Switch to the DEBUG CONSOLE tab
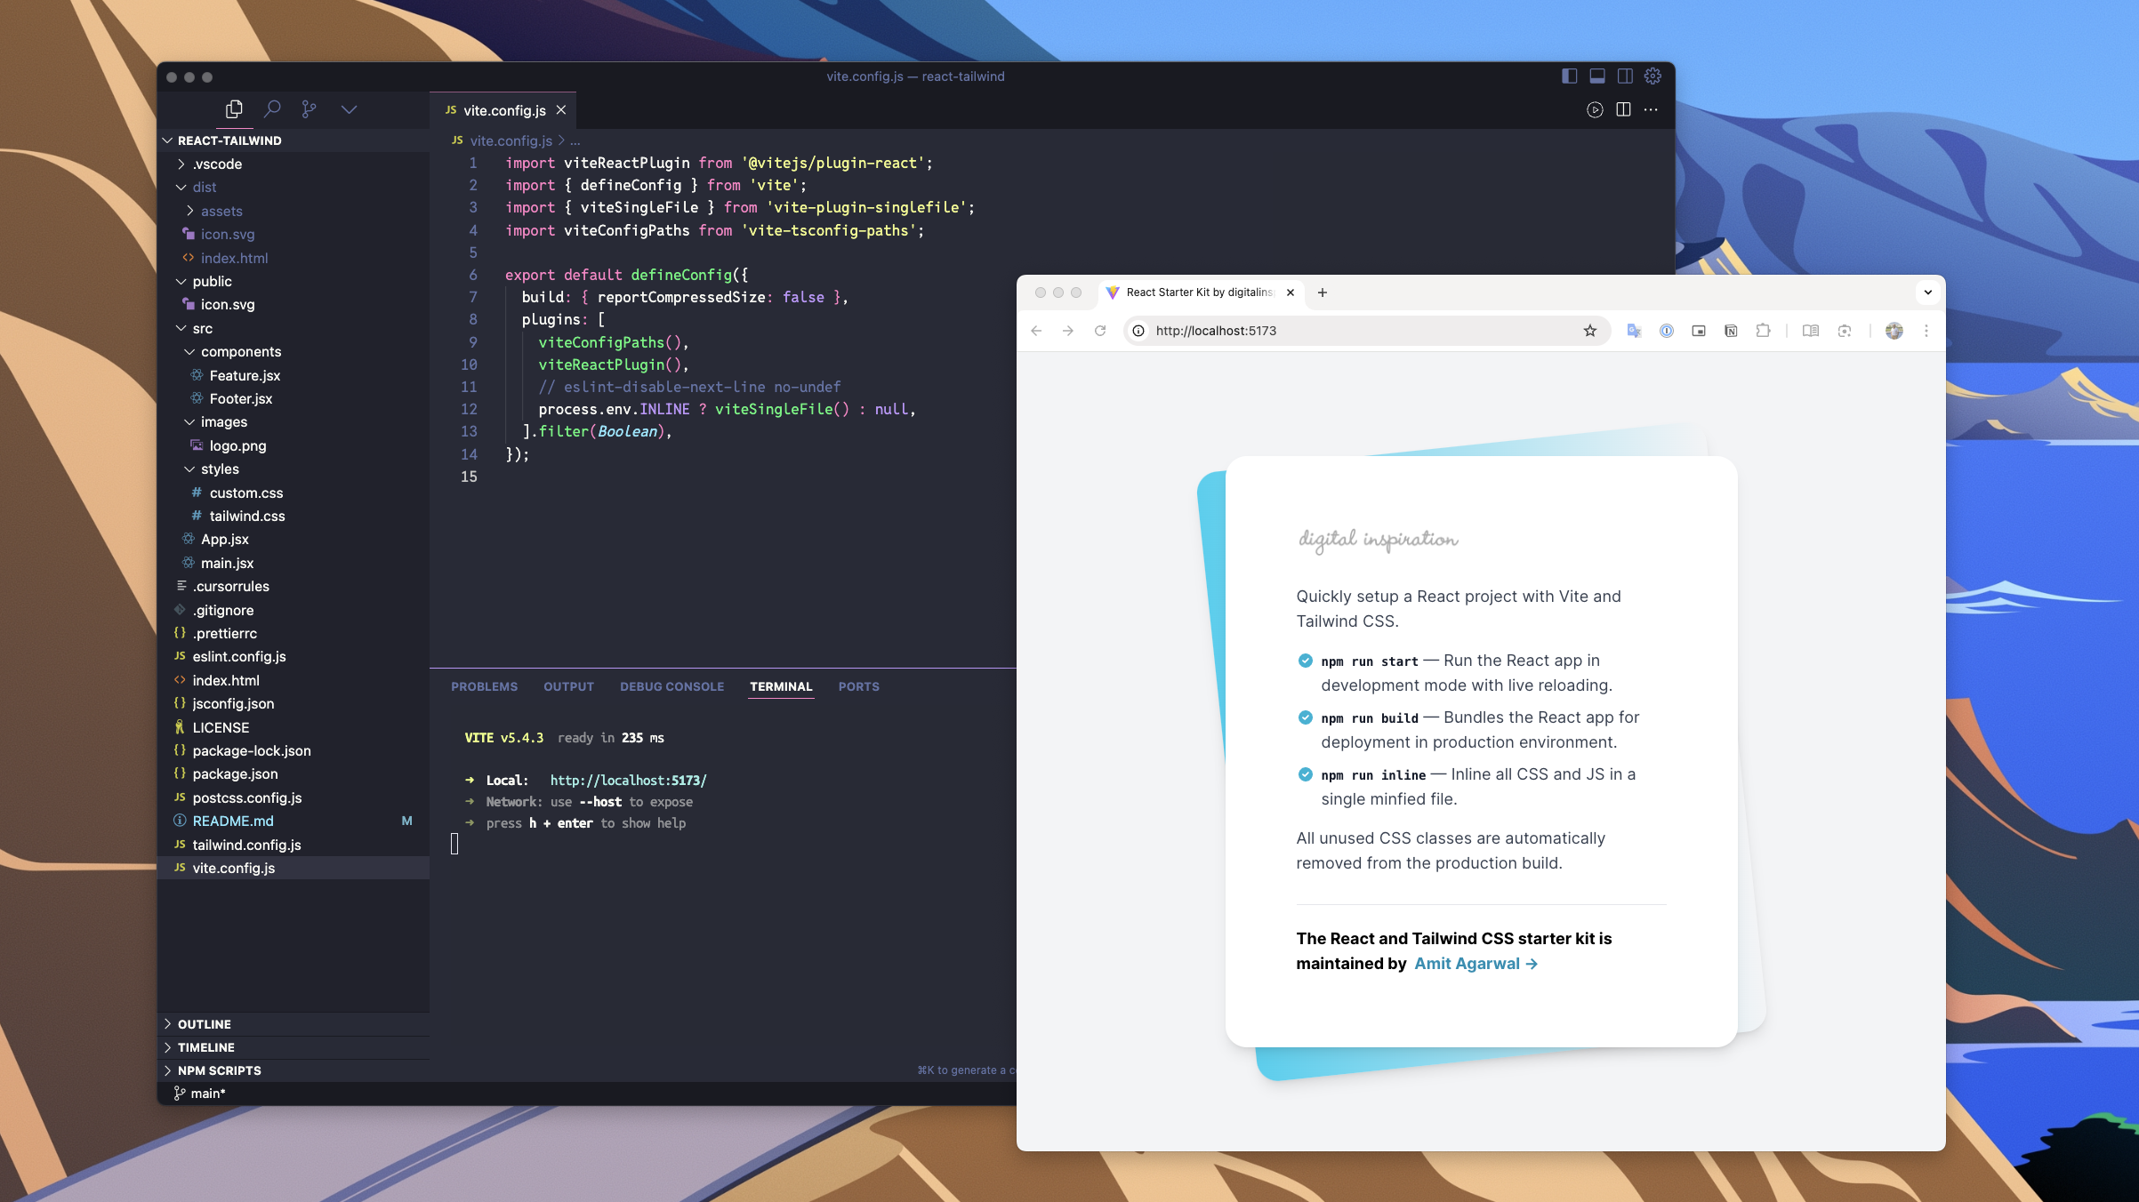Viewport: 2139px width, 1202px height. (671, 686)
